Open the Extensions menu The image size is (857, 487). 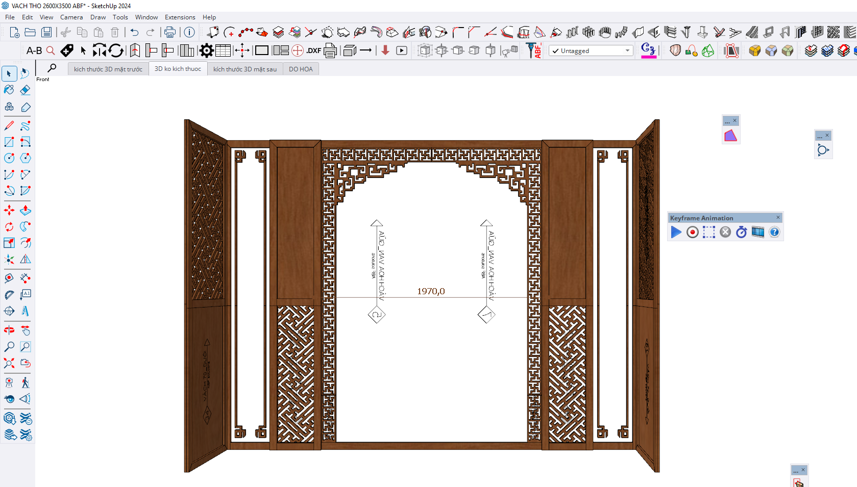tap(180, 17)
